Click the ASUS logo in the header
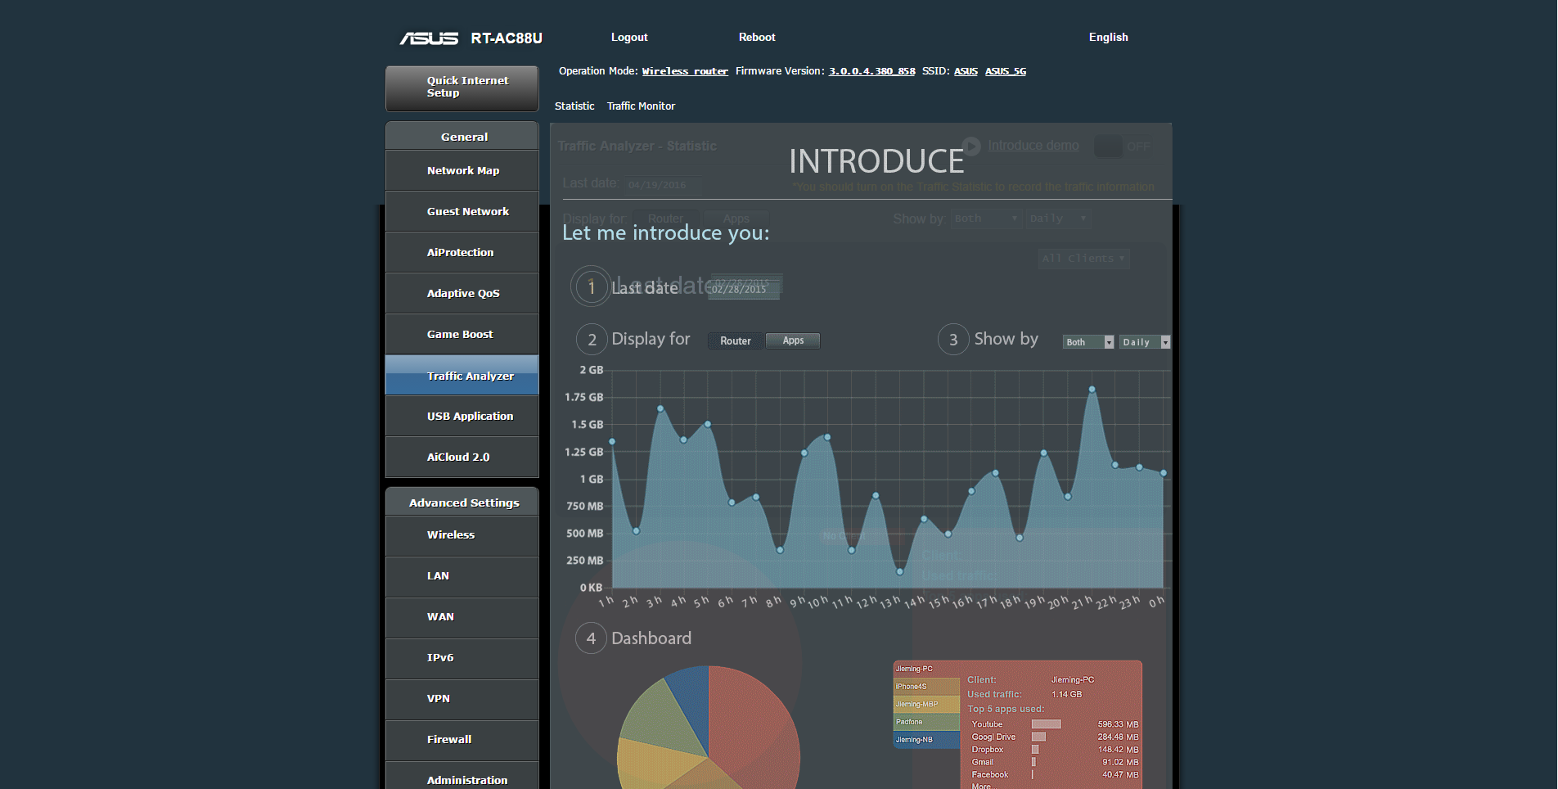 (x=429, y=38)
